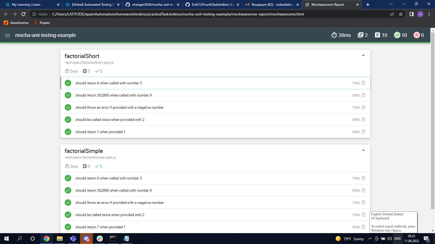Expand factorialSimple 'should return 6' test
The width and height of the screenshot is (435, 244).
pyautogui.click(x=215, y=178)
